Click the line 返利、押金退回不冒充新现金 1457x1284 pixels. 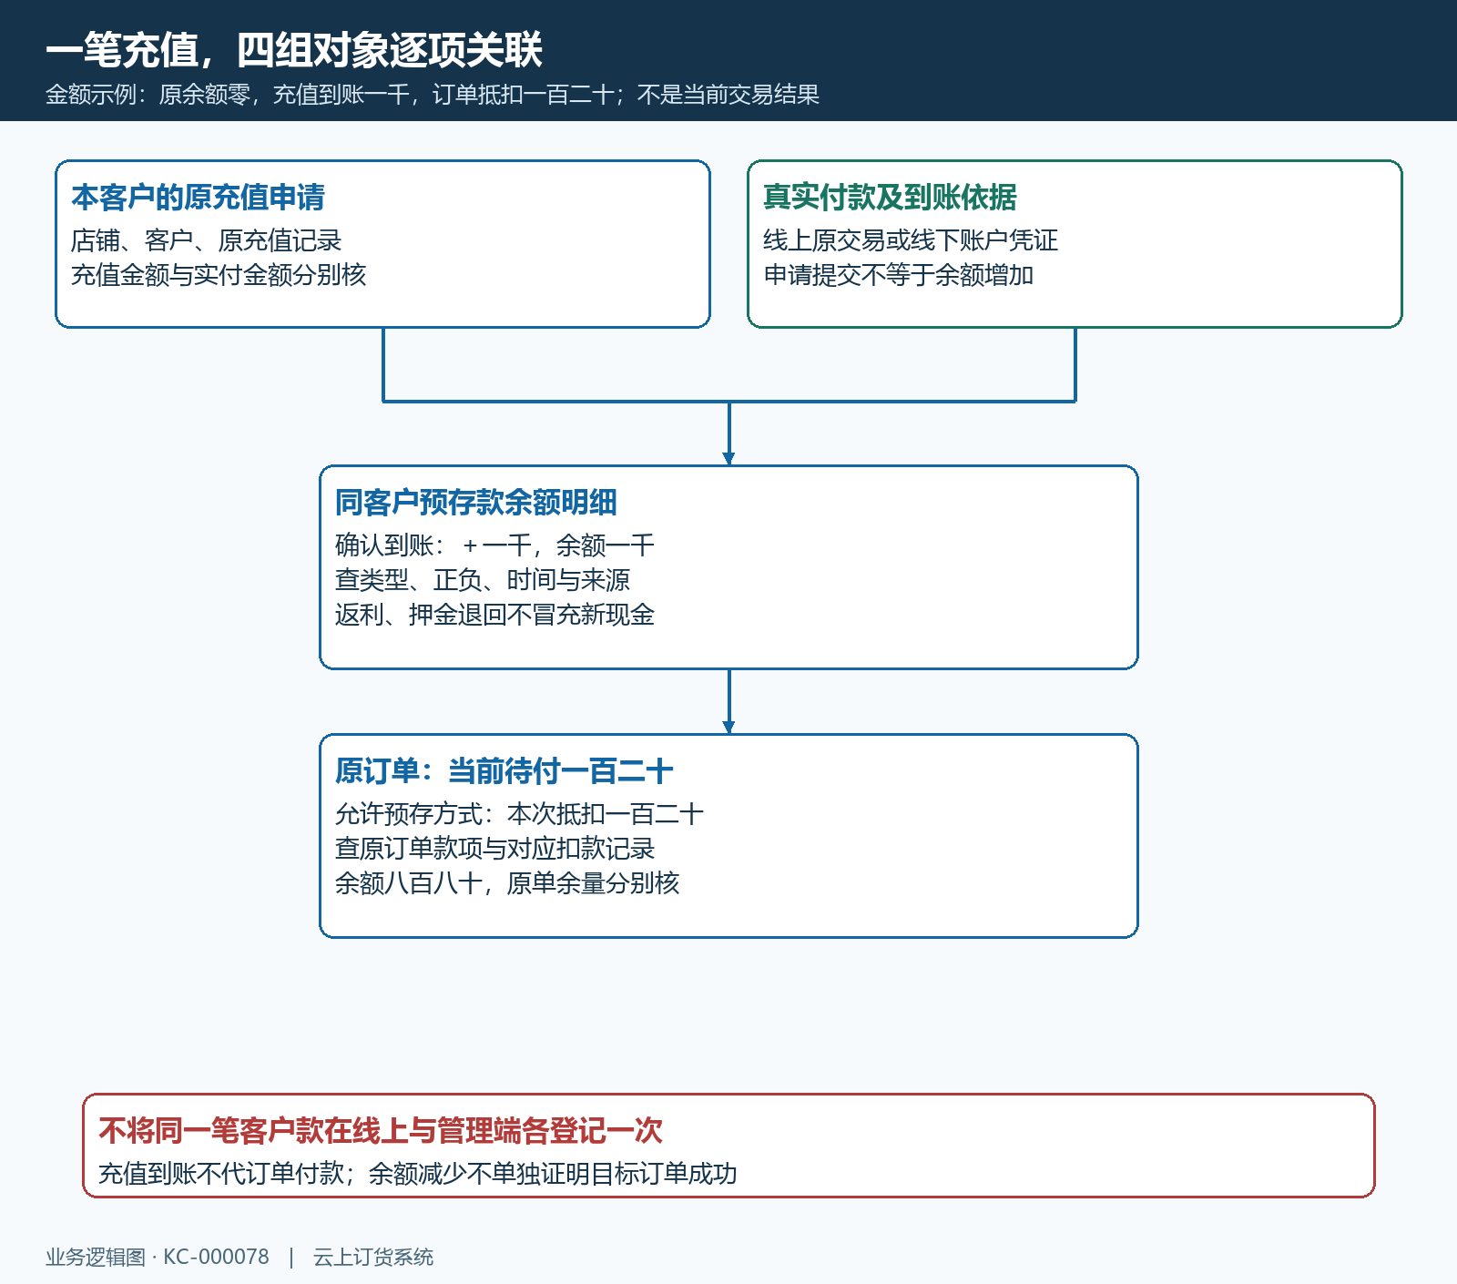click(494, 615)
